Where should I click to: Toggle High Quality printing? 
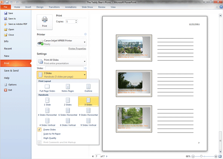[50, 138]
